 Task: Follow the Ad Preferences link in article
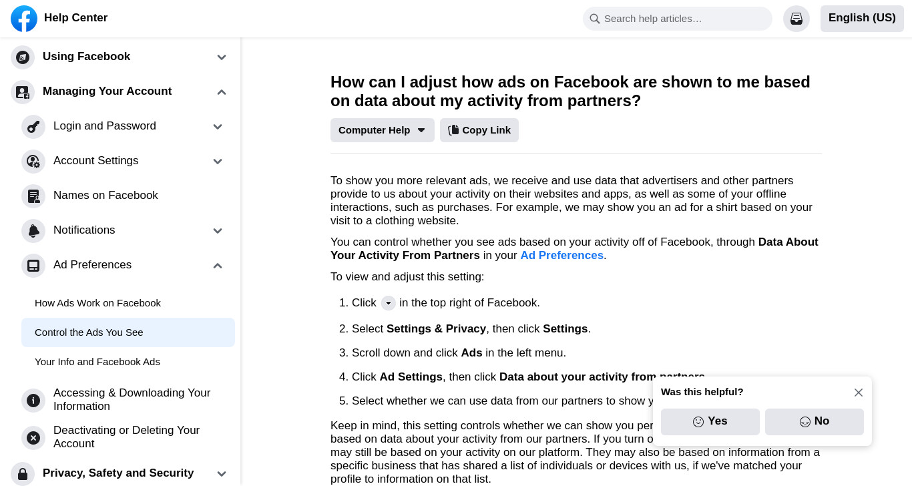561,256
